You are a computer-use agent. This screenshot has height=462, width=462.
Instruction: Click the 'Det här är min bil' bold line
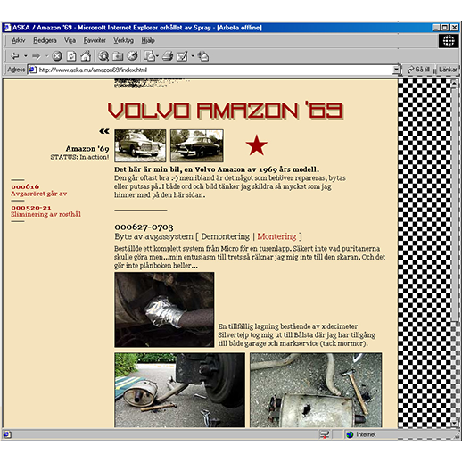(217, 169)
